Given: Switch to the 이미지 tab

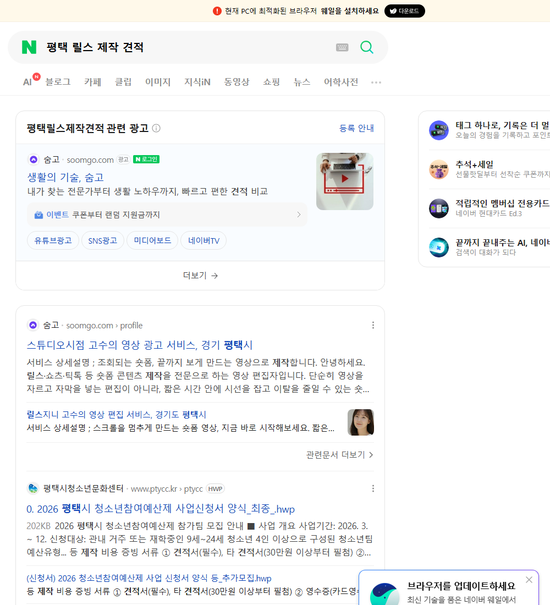Looking at the screenshot, I should point(158,82).
